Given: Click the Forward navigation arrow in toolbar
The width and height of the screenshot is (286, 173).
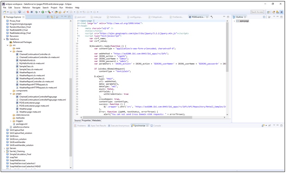Looking at the screenshot, I should pyautogui.click(x=95, y=12).
